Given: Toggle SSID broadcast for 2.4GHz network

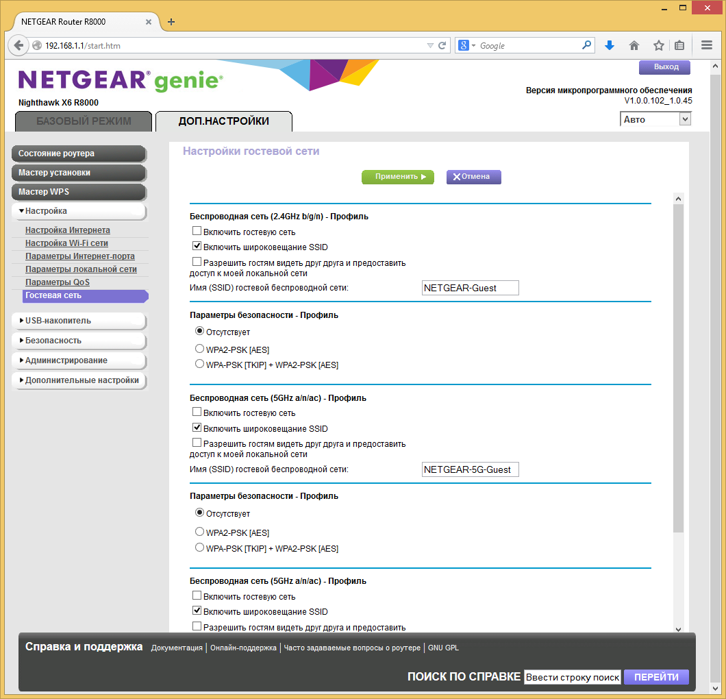Looking at the screenshot, I should pyautogui.click(x=197, y=246).
